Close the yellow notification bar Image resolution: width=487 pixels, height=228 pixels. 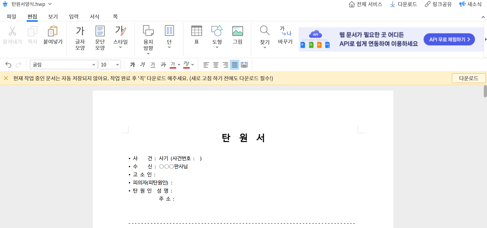(x=6, y=78)
